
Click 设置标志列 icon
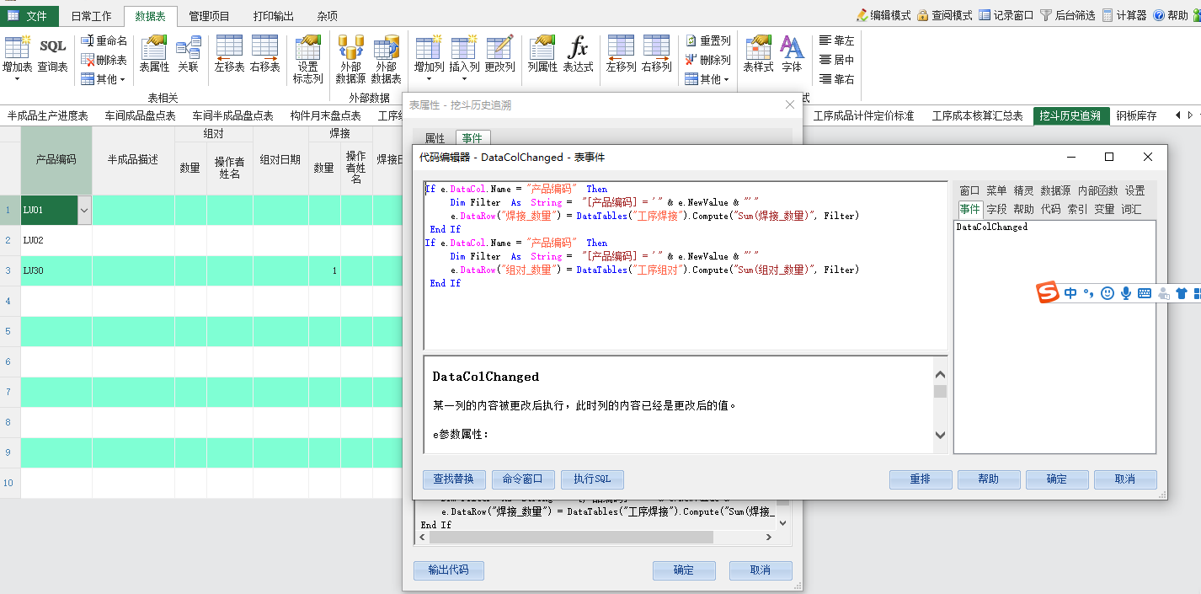click(307, 59)
